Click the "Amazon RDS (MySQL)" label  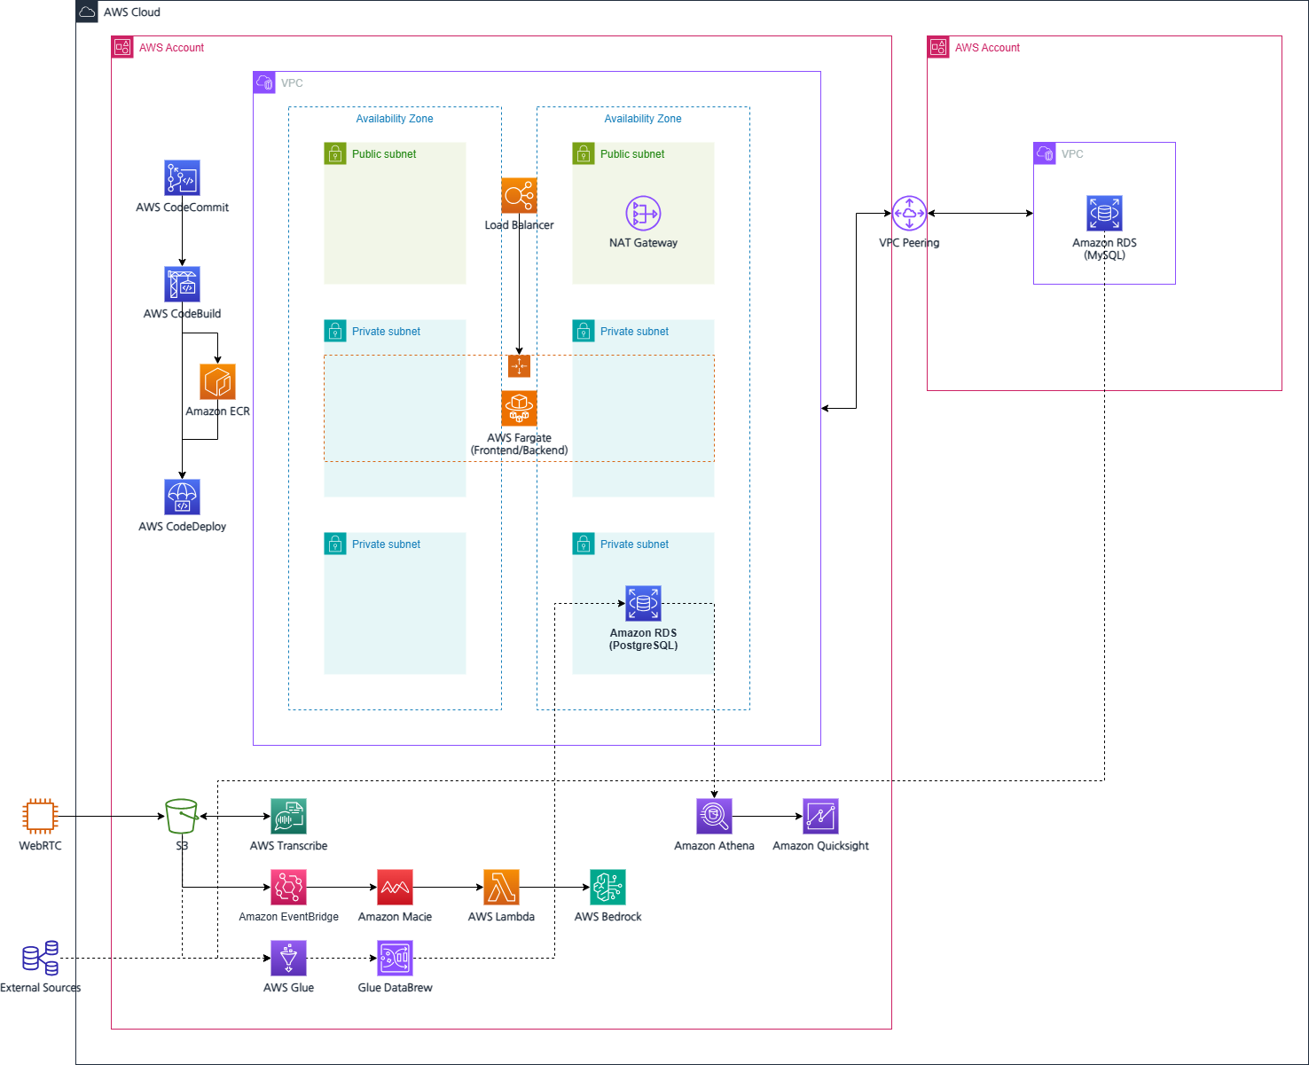click(x=1104, y=249)
